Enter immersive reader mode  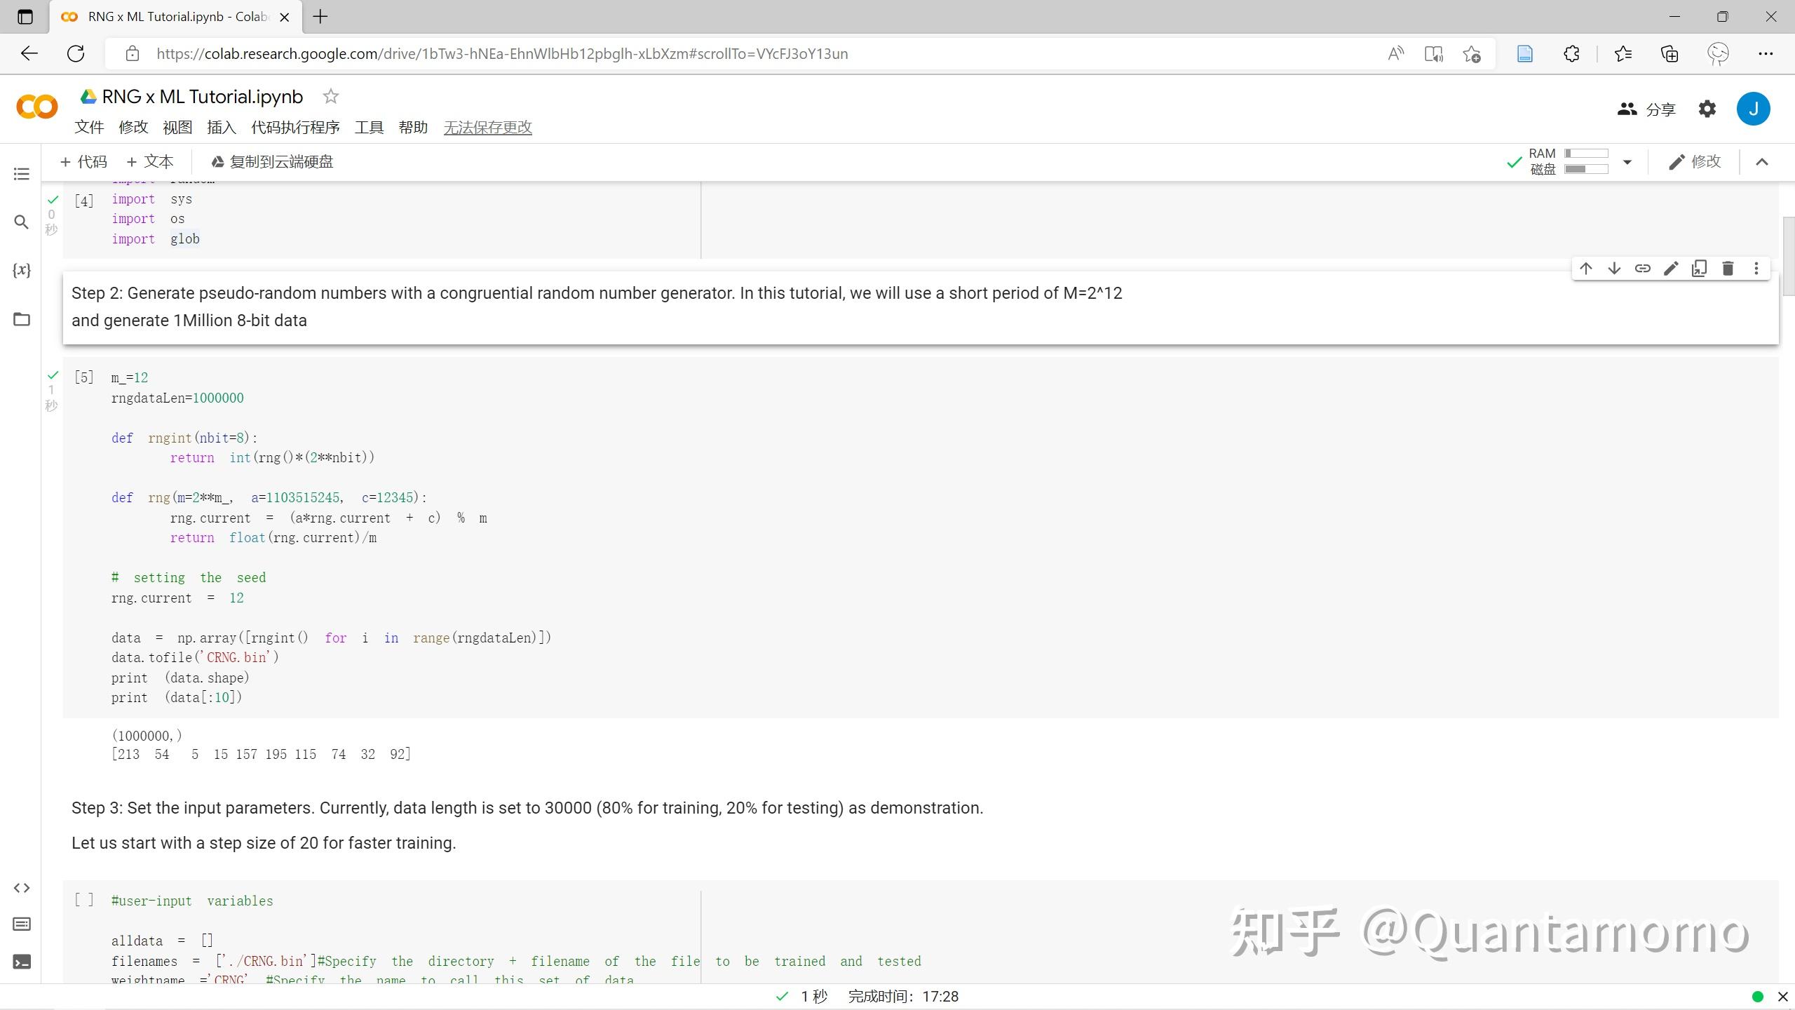[x=1434, y=53]
